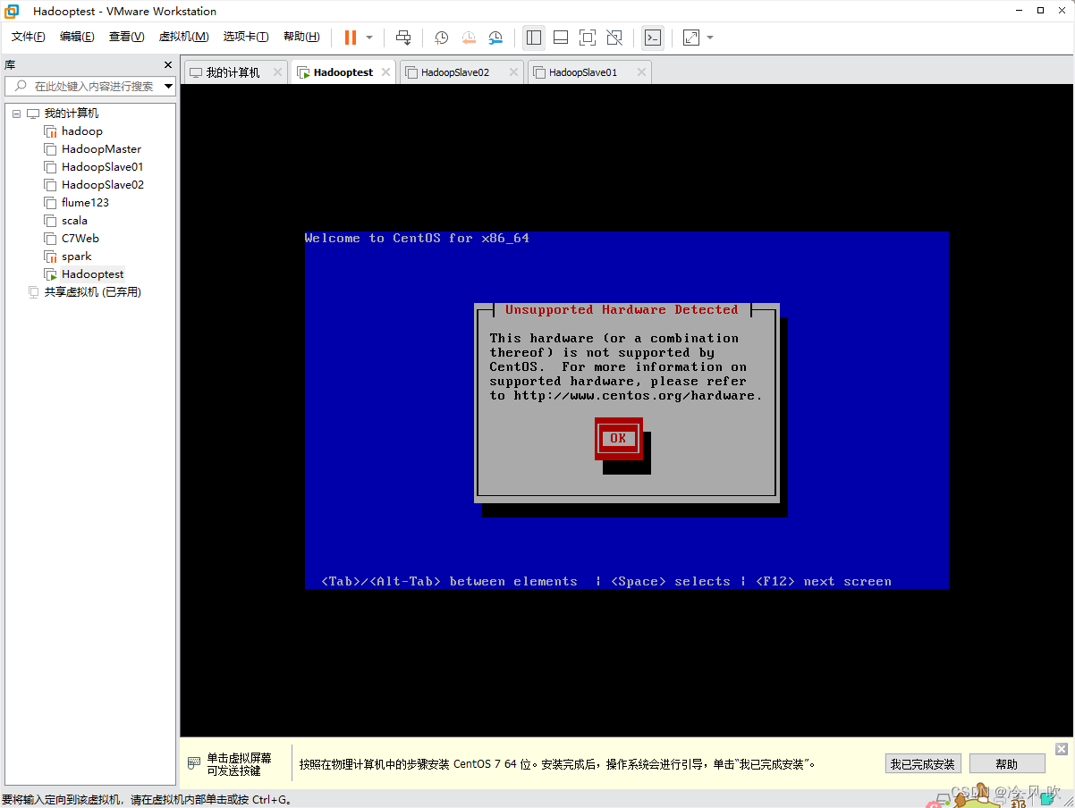1075x808 pixels.
Task: Open the 虚拟机(M) menu
Action: click(183, 37)
